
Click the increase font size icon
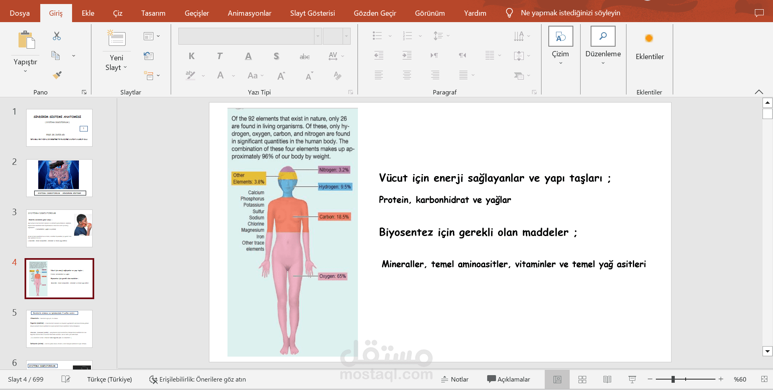(281, 76)
